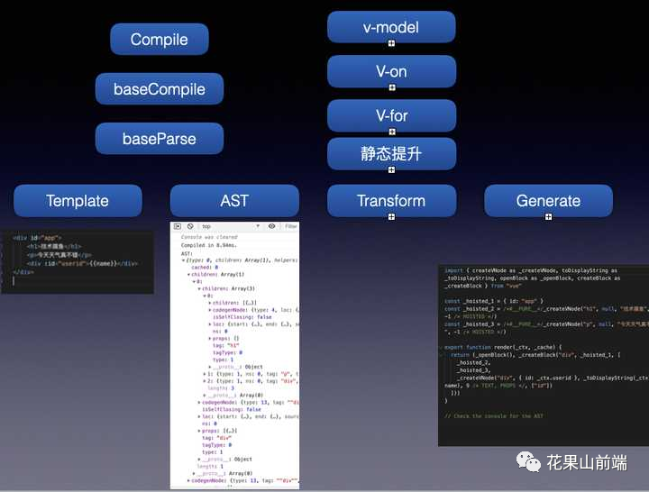Click the 'Console was cleared' message

point(209,237)
